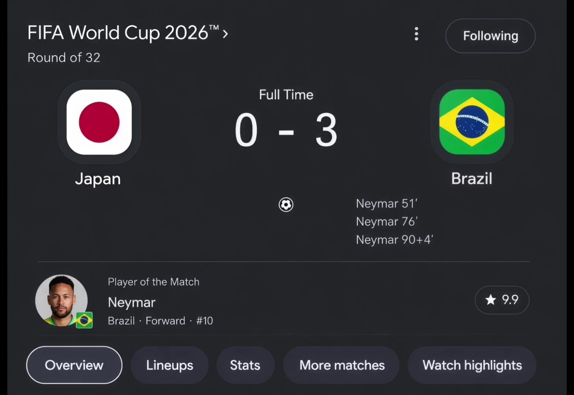
Task: Select the Brazil team name
Action: (472, 178)
